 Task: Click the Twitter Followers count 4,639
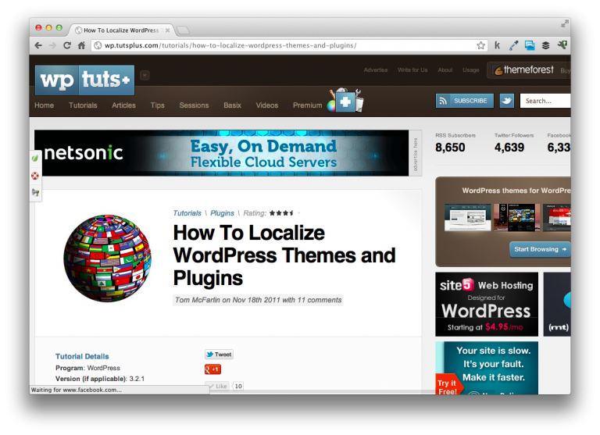click(x=509, y=148)
